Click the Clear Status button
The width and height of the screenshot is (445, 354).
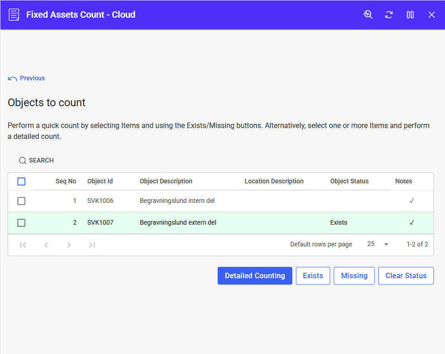pos(406,276)
